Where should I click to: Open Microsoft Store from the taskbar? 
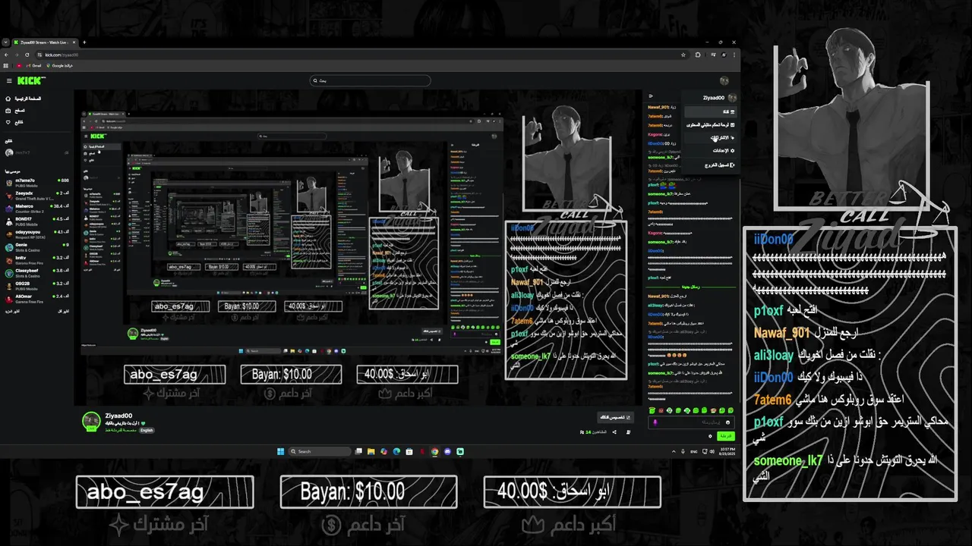coord(409,451)
